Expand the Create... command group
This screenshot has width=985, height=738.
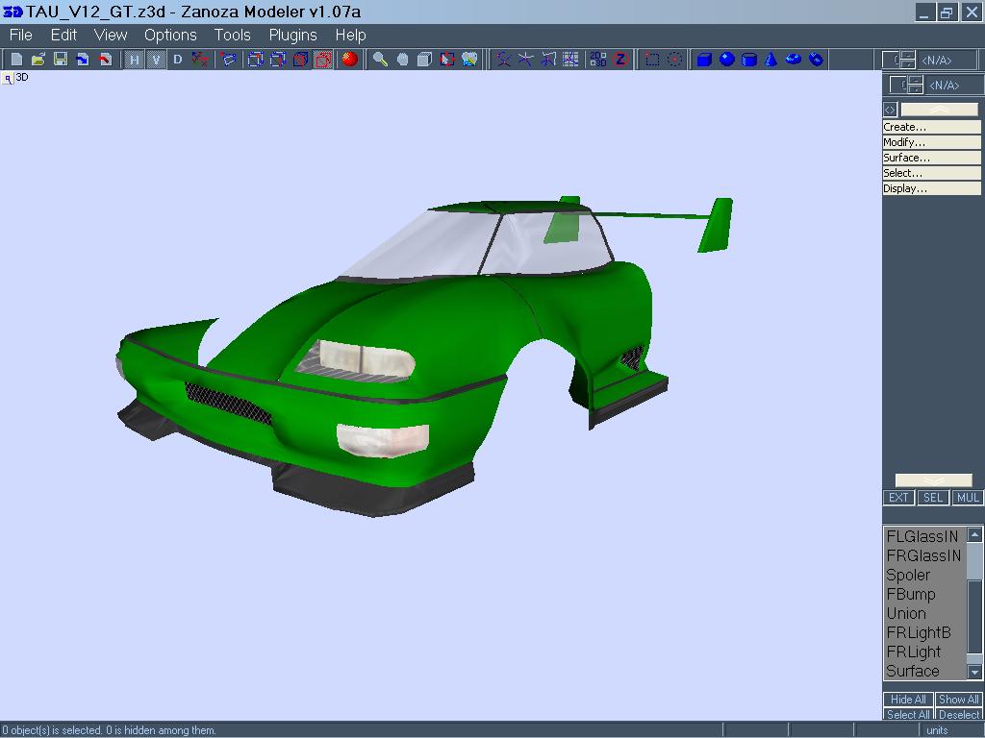coord(930,127)
